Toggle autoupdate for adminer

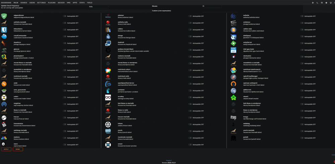tap(190, 16)
